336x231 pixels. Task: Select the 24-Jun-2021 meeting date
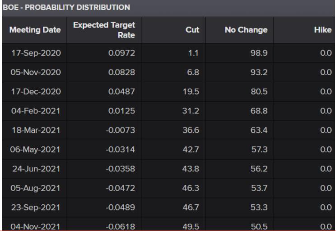pyautogui.click(x=36, y=169)
